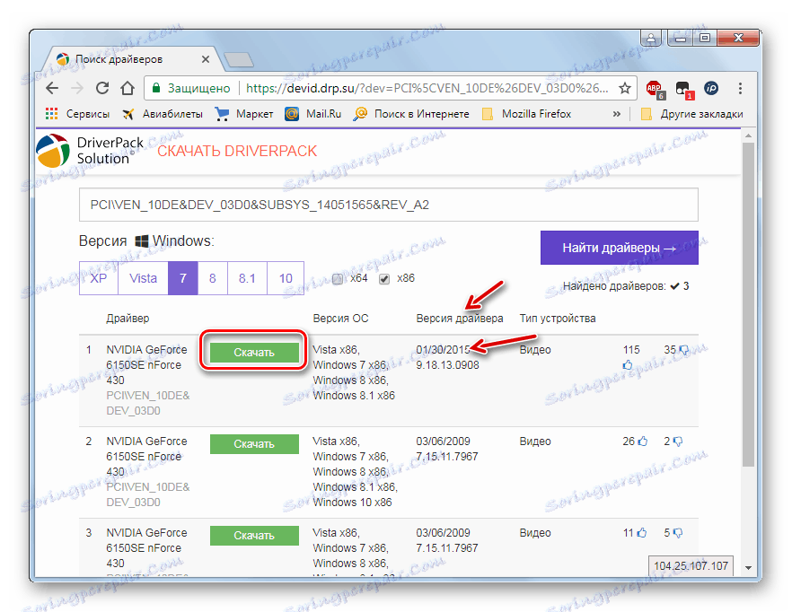The height and width of the screenshot is (612, 792).
Task: Click the Версия ОС column header
Action: click(x=340, y=319)
